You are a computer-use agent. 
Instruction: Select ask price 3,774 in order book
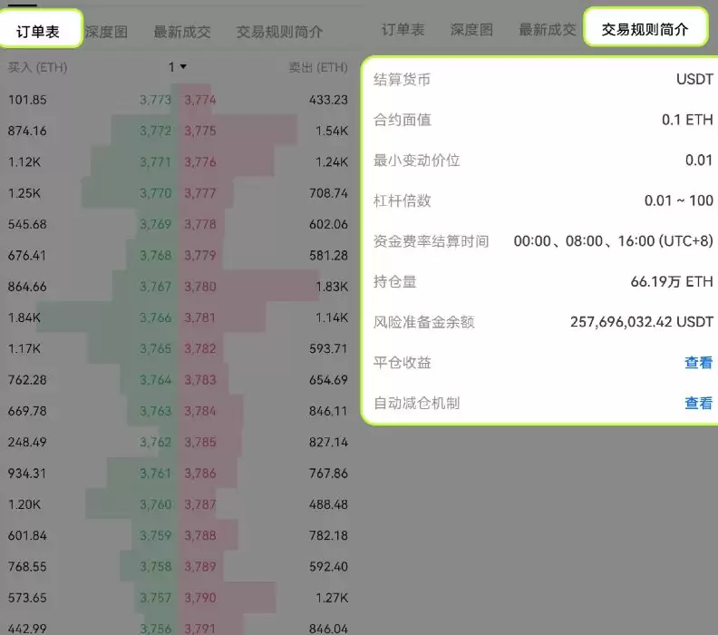200,100
